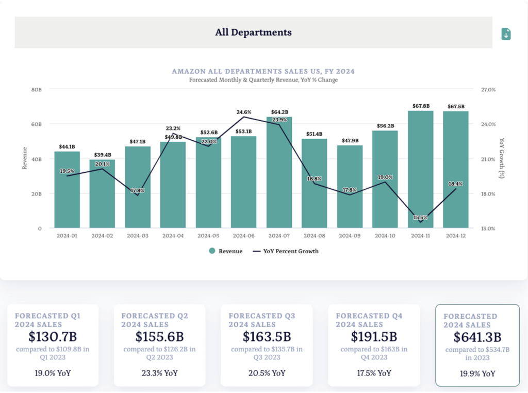
Task: Click the 24.6% growth peak point
Action: [x=243, y=117]
